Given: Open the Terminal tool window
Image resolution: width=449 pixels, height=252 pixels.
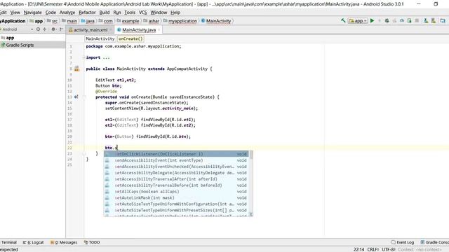Looking at the screenshot, I should click(x=8, y=242).
